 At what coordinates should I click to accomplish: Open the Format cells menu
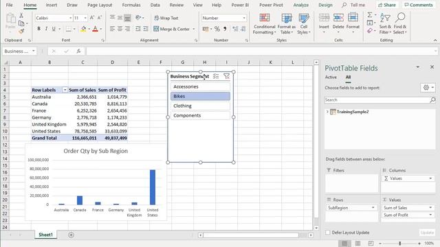[x=353, y=23]
